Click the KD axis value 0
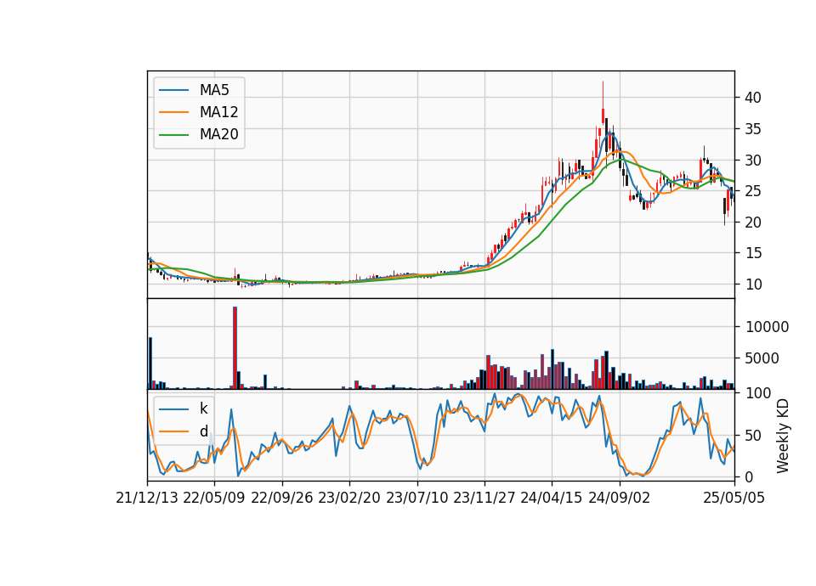 [x=750, y=476]
